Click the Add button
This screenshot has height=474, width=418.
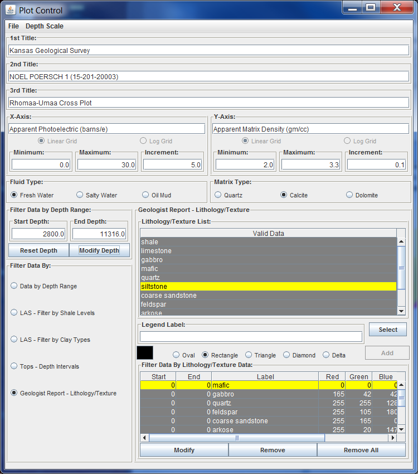(387, 353)
